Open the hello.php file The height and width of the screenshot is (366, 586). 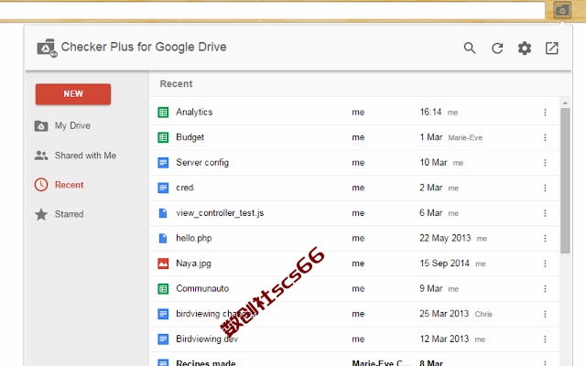click(x=194, y=238)
